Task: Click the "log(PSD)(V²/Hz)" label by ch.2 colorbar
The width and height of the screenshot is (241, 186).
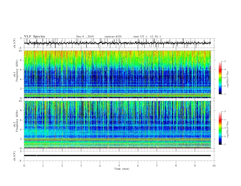Action: click(228, 129)
